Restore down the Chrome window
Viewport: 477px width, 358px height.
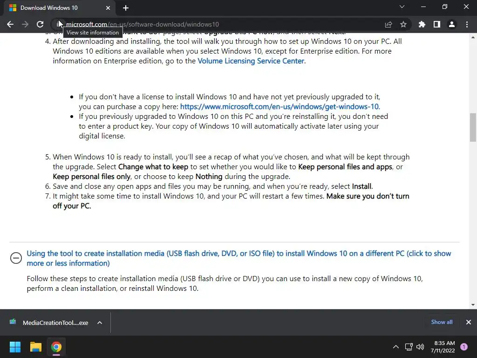[x=445, y=7]
